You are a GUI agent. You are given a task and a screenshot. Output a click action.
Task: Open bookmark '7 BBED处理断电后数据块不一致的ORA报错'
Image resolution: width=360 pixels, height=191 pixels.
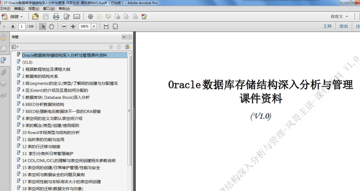click(61, 111)
